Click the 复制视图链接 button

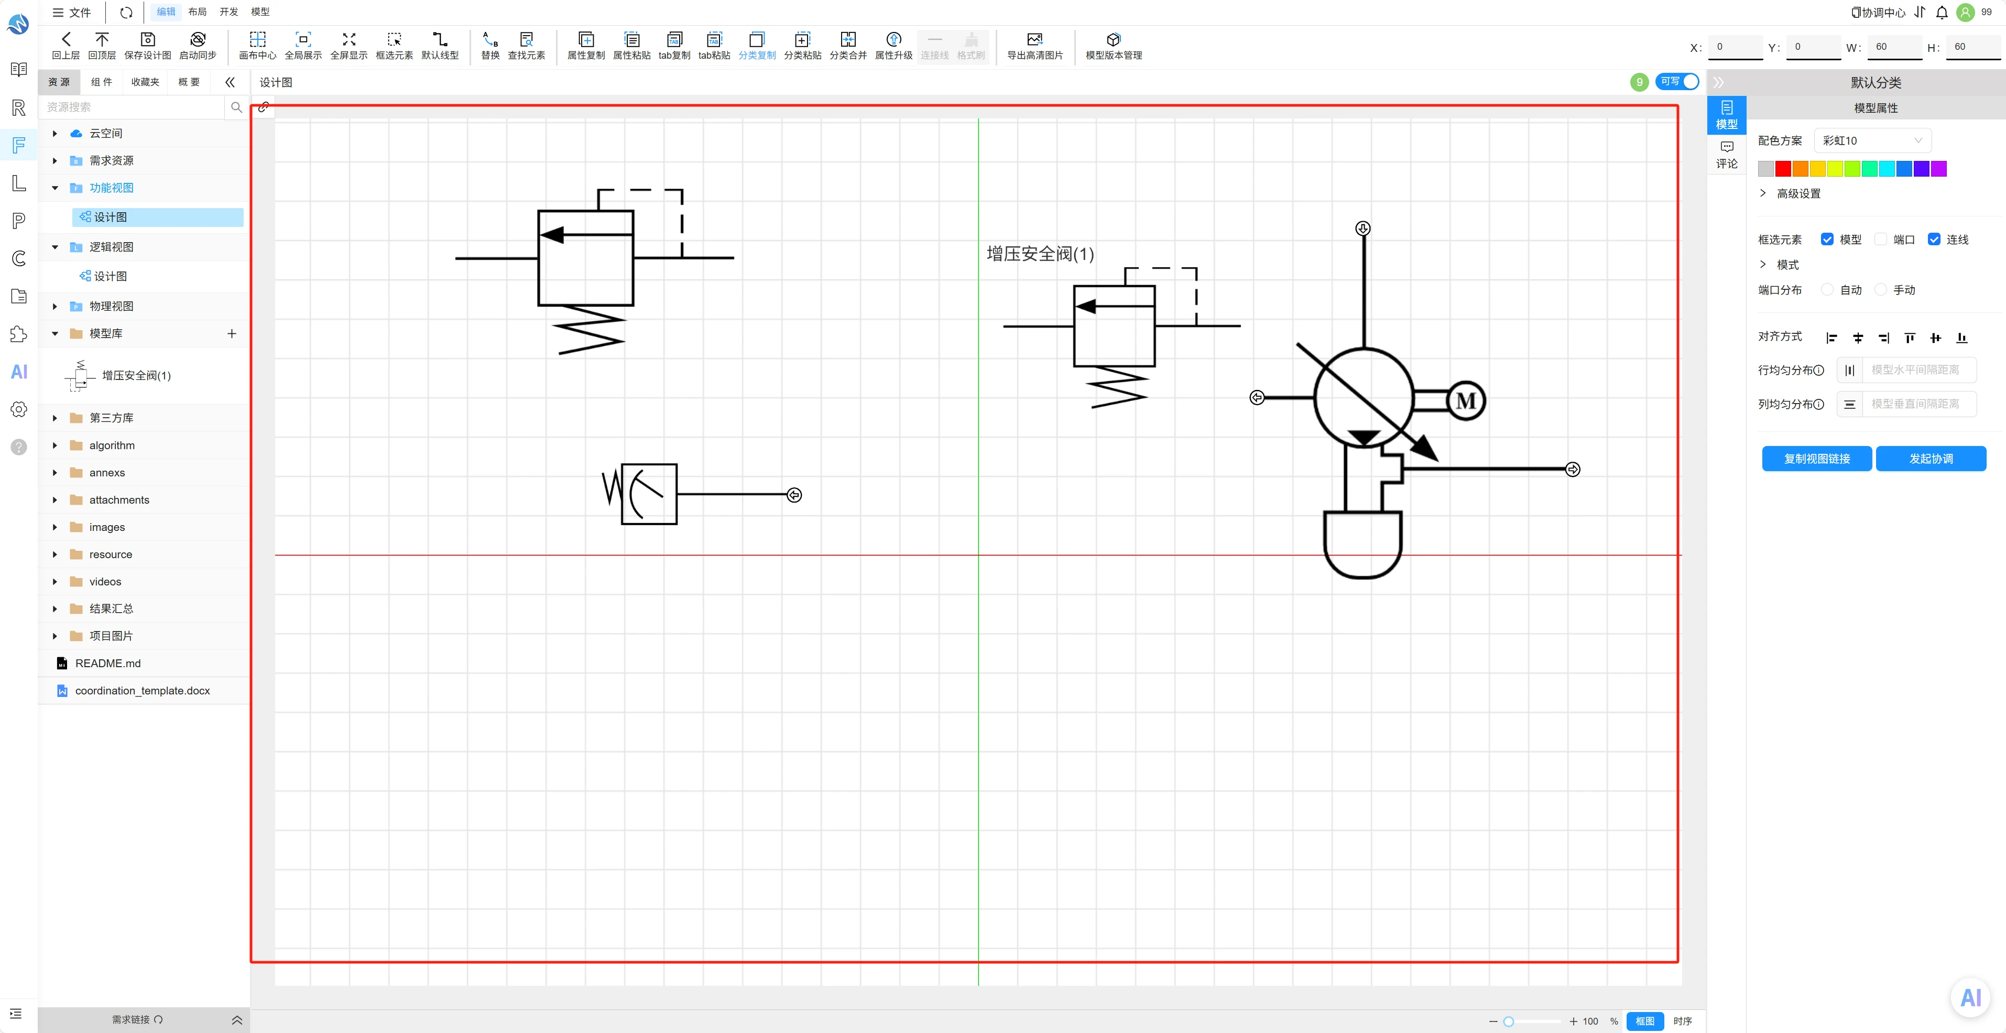point(1817,459)
